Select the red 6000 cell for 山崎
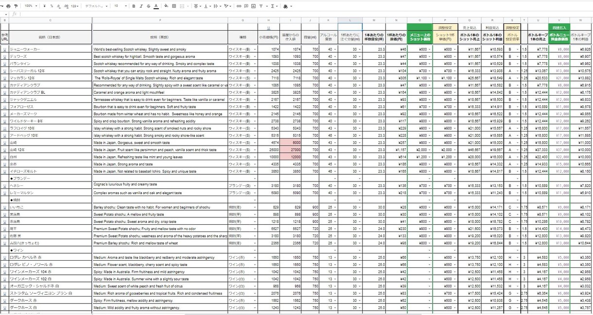593x315 pixels. click(x=291, y=142)
